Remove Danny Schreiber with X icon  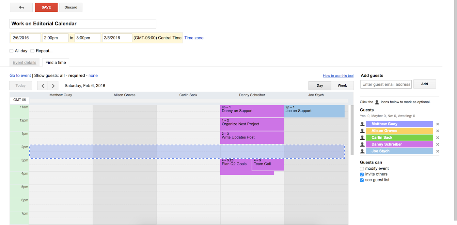[x=438, y=145]
